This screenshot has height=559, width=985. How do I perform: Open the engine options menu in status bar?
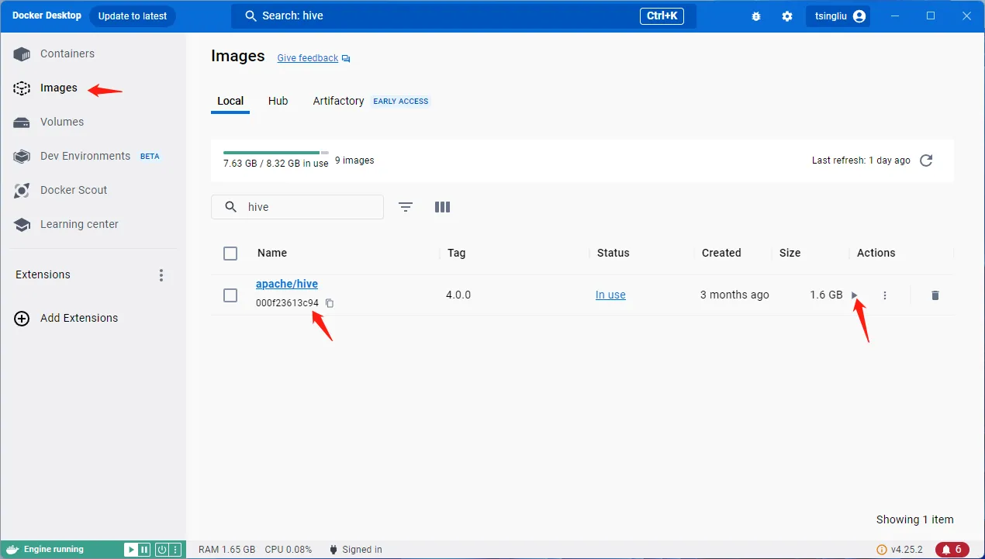pyautogui.click(x=175, y=550)
